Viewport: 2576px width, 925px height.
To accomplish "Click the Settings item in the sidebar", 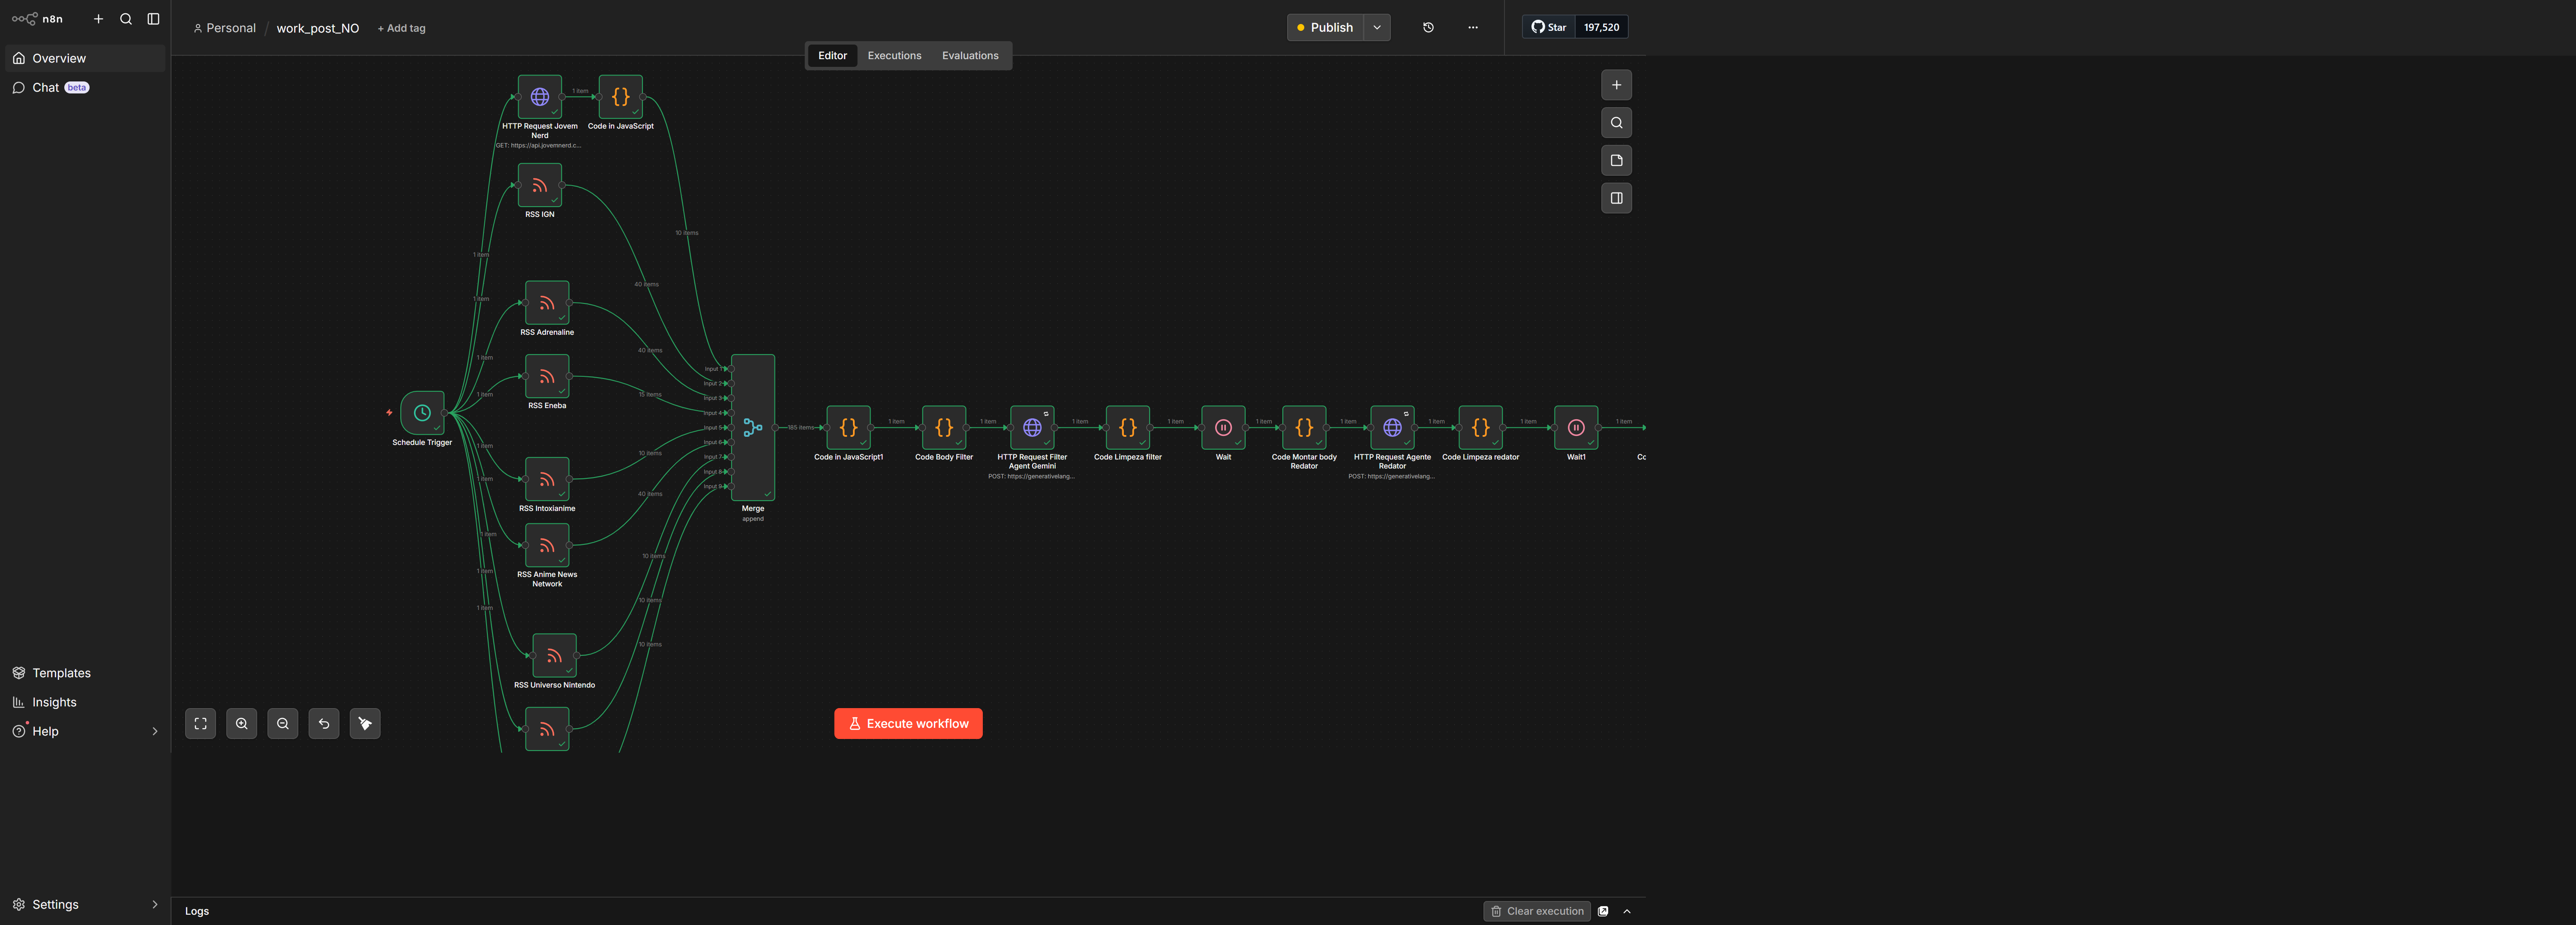I will tap(85, 904).
